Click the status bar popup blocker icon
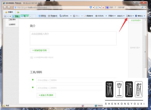151x110 pixels. (x=83, y=105)
